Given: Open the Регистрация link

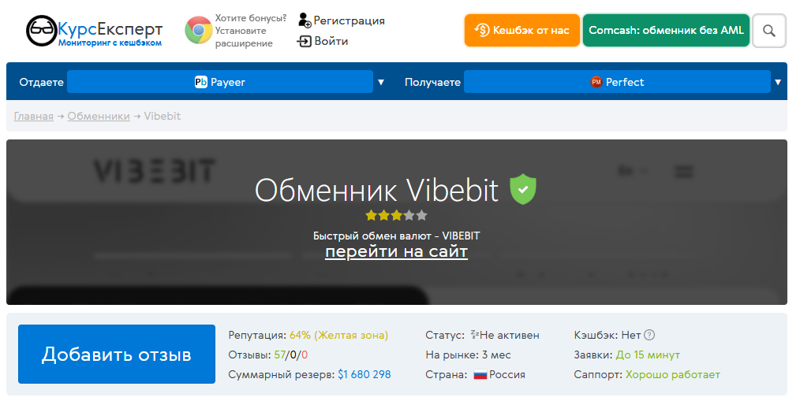Looking at the screenshot, I should [x=349, y=20].
